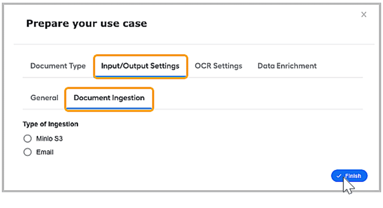Select the Minio S3 radio button
This screenshot has width=383, height=208.
tap(28, 138)
